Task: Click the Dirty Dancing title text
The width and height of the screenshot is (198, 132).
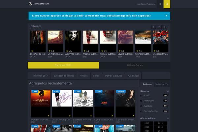Action: (x=62, y=119)
